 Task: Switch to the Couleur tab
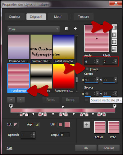(x=15, y=17)
